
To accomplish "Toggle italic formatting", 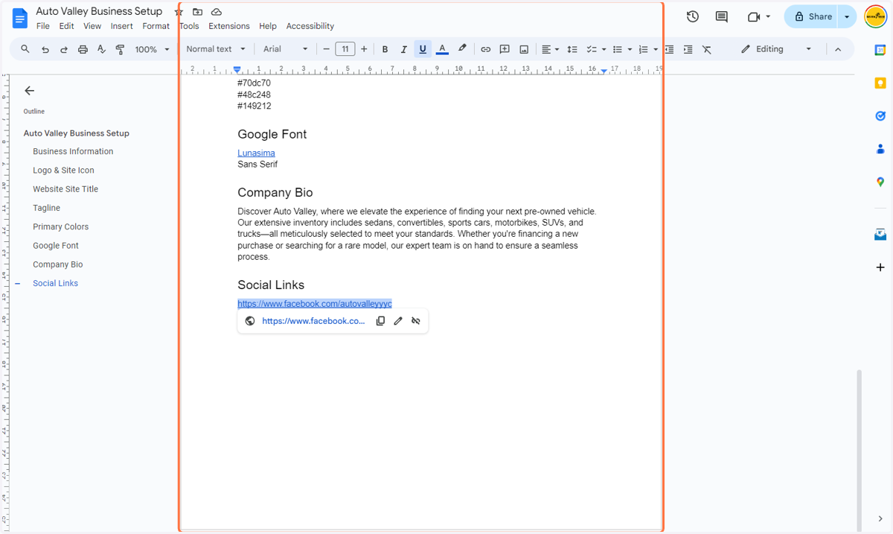I will coord(404,49).
